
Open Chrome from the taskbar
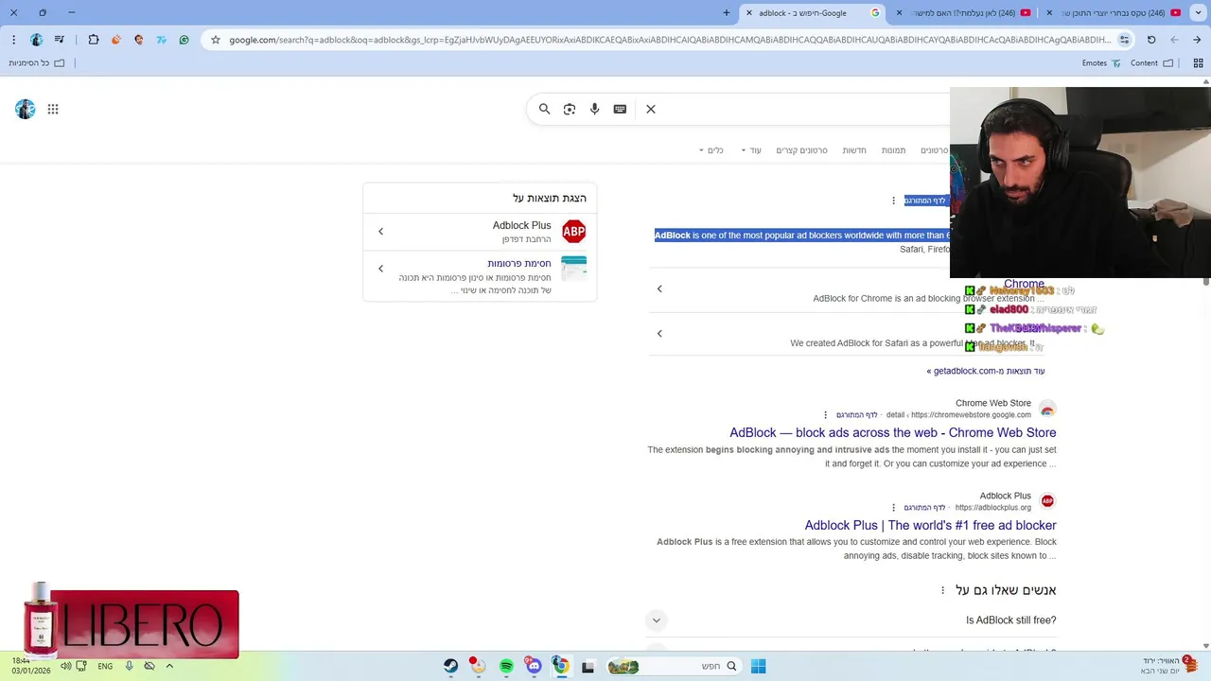point(561,666)
